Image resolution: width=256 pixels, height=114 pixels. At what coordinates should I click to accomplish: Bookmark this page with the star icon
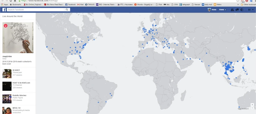[x=238, y=1]
